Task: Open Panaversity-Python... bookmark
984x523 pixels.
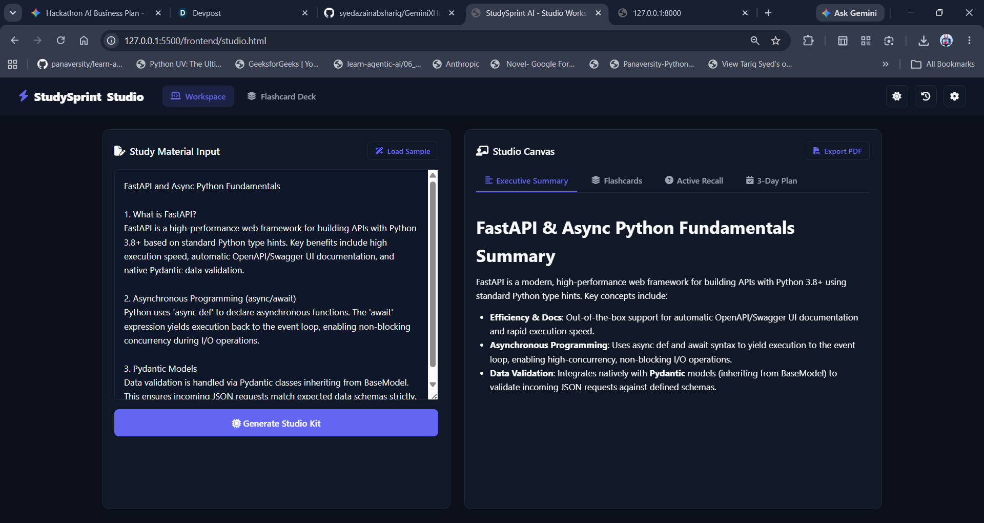Action: pos(652,64)
